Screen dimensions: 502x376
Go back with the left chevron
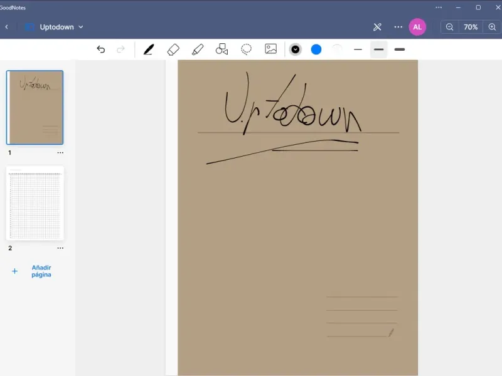click(7, 27)
